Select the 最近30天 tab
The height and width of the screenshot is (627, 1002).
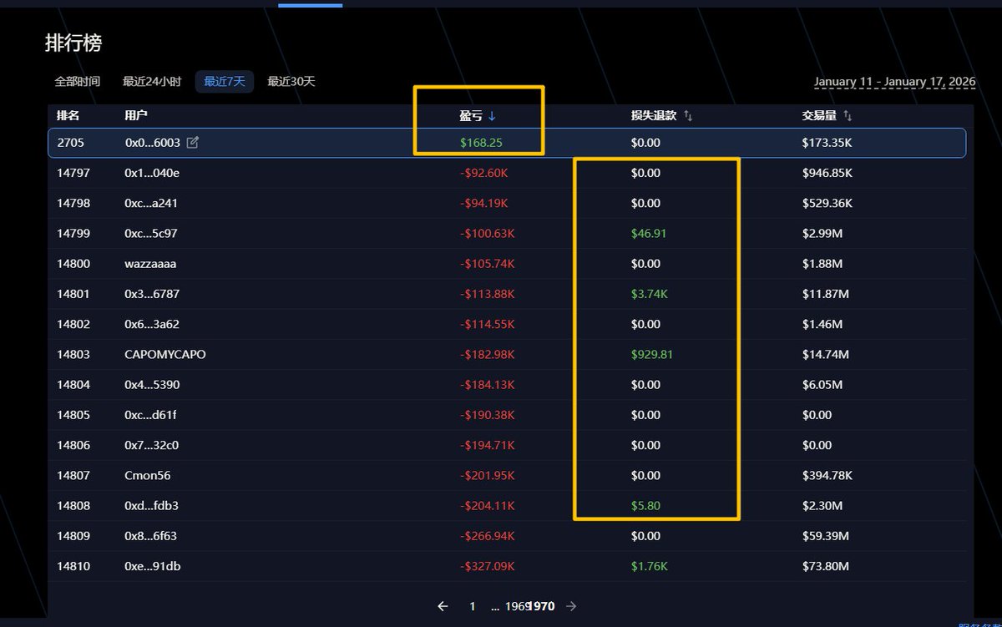point(291,82)
